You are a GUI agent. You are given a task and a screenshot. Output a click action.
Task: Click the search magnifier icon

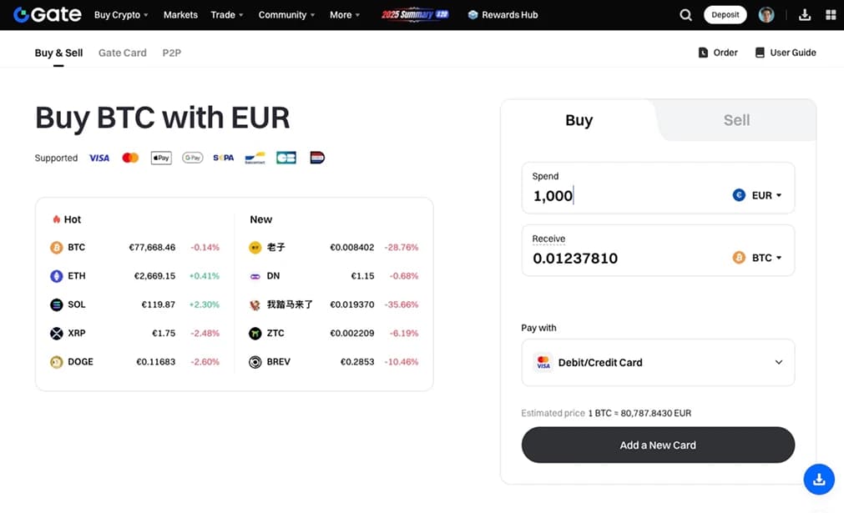click(685, 15)
